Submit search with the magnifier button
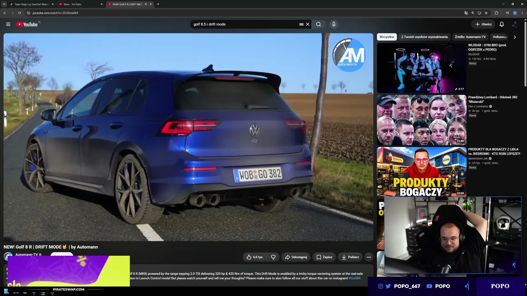527x296 pixels. tap(318, 24)
